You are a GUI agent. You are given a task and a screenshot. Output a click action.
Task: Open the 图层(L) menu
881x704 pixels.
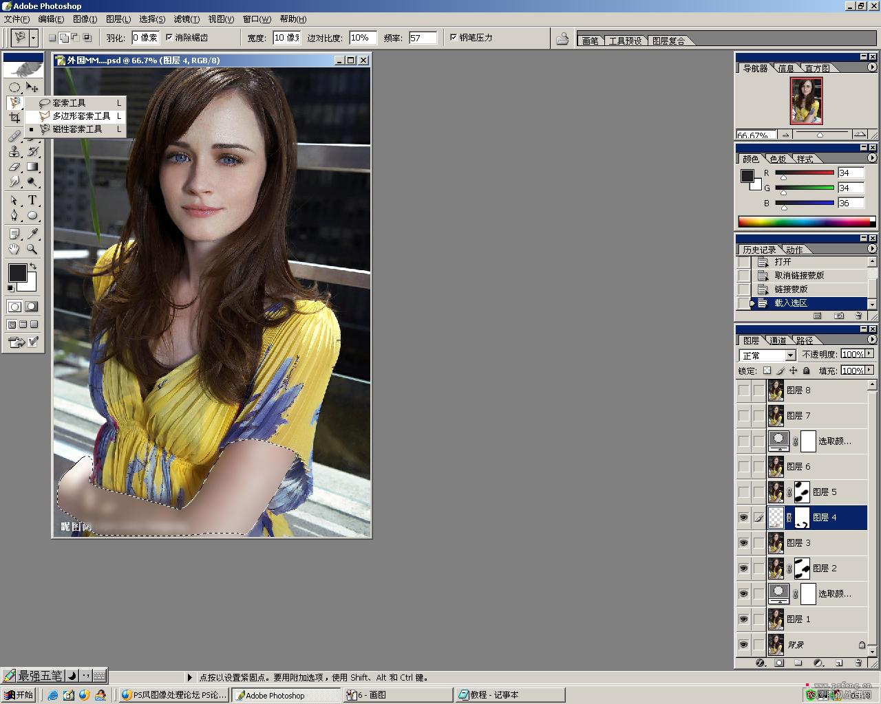118,19
